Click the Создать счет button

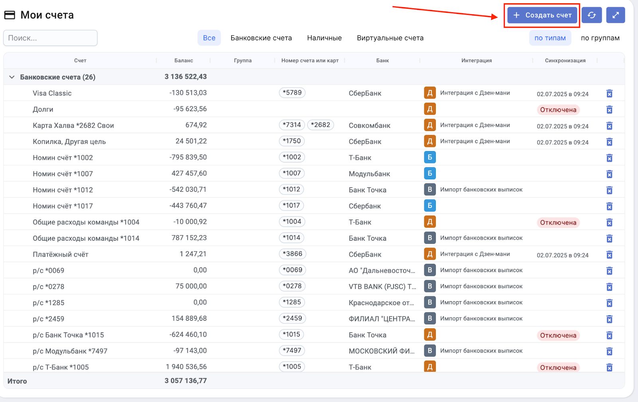[x=542, y=15]
